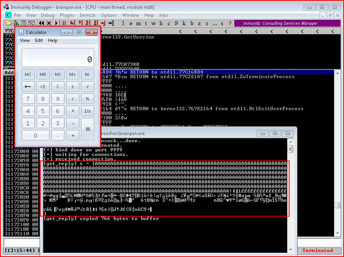Show Breakpoints via 'b' toolbar icon

pyautogui.click(x=192, y=23)
